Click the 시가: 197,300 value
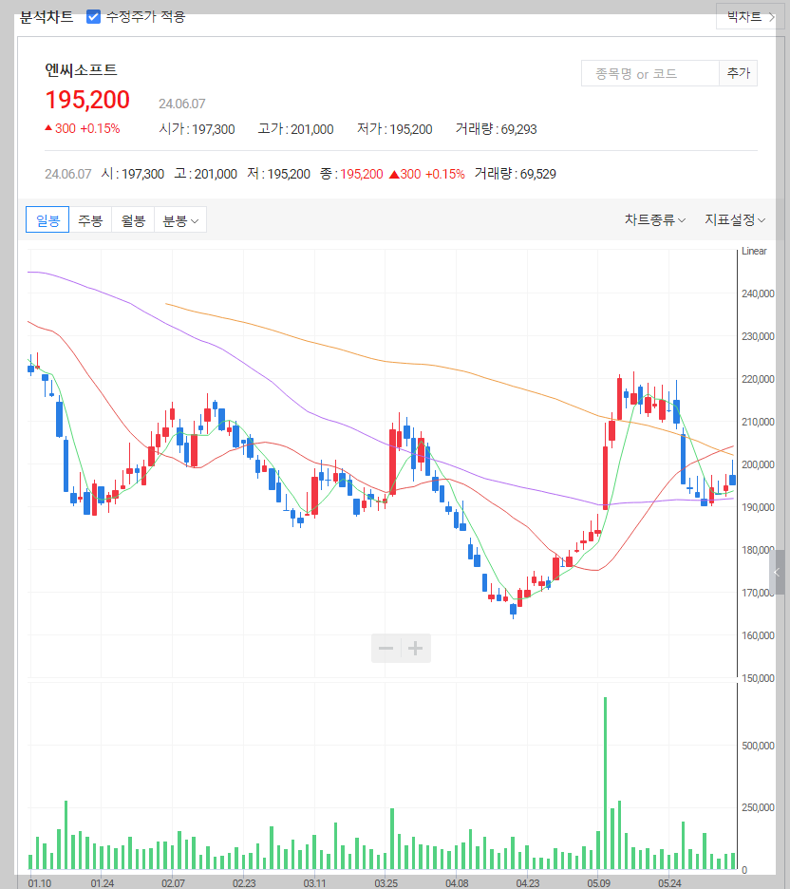790x889 pixels. coord(197,129)
